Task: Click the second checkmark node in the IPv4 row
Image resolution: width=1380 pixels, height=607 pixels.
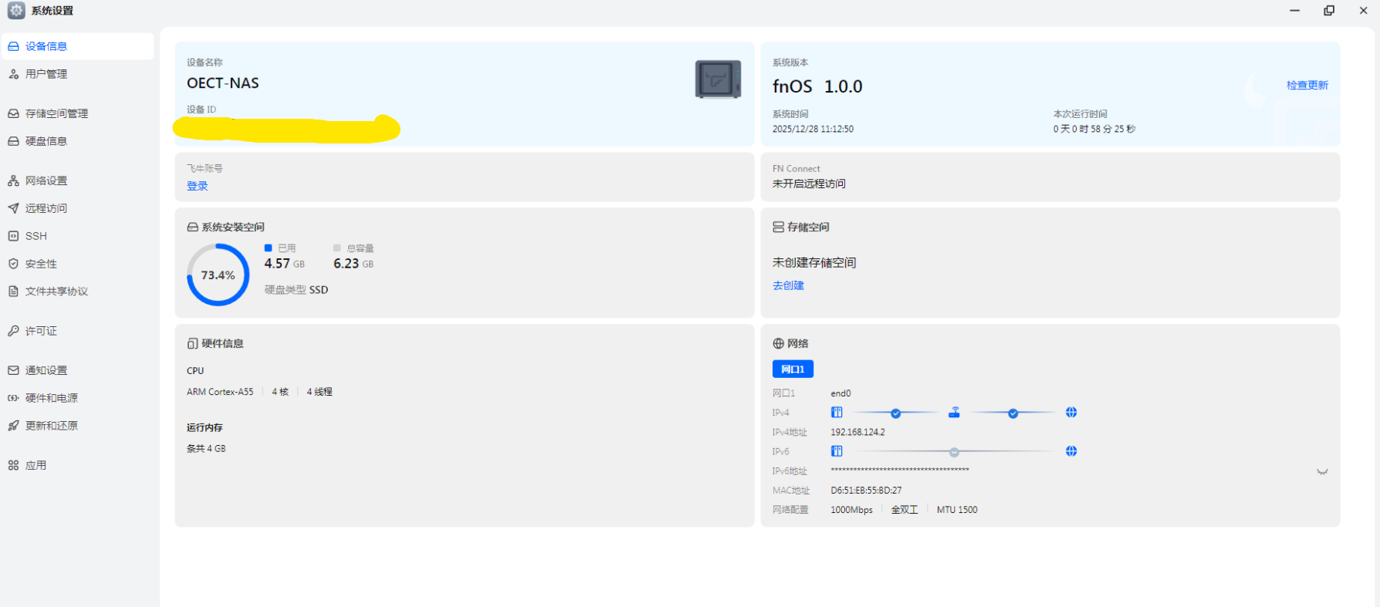Action: click(1013, 413)
